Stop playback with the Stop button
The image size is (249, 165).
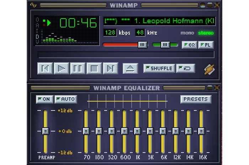coord(94,68)
